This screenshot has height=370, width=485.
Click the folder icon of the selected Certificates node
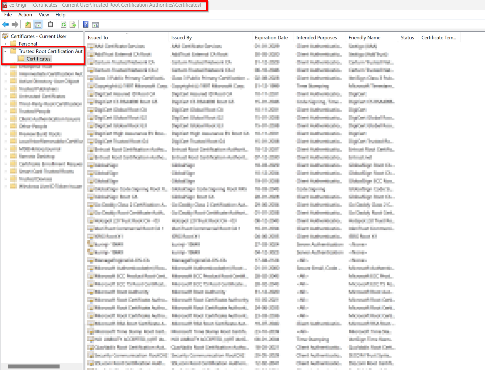(21, 58)
